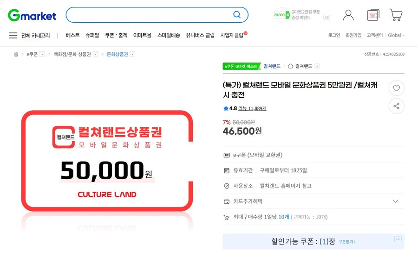
Task: Expand 문화상품권 breadcrumb dropdown arrow
Action: (132, 54)
